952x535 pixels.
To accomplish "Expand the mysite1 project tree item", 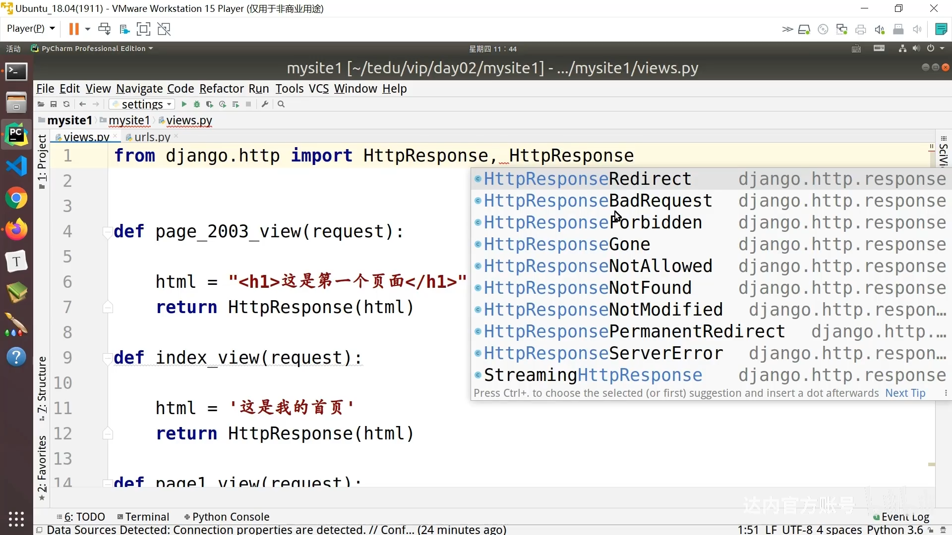I will [70, 120].
